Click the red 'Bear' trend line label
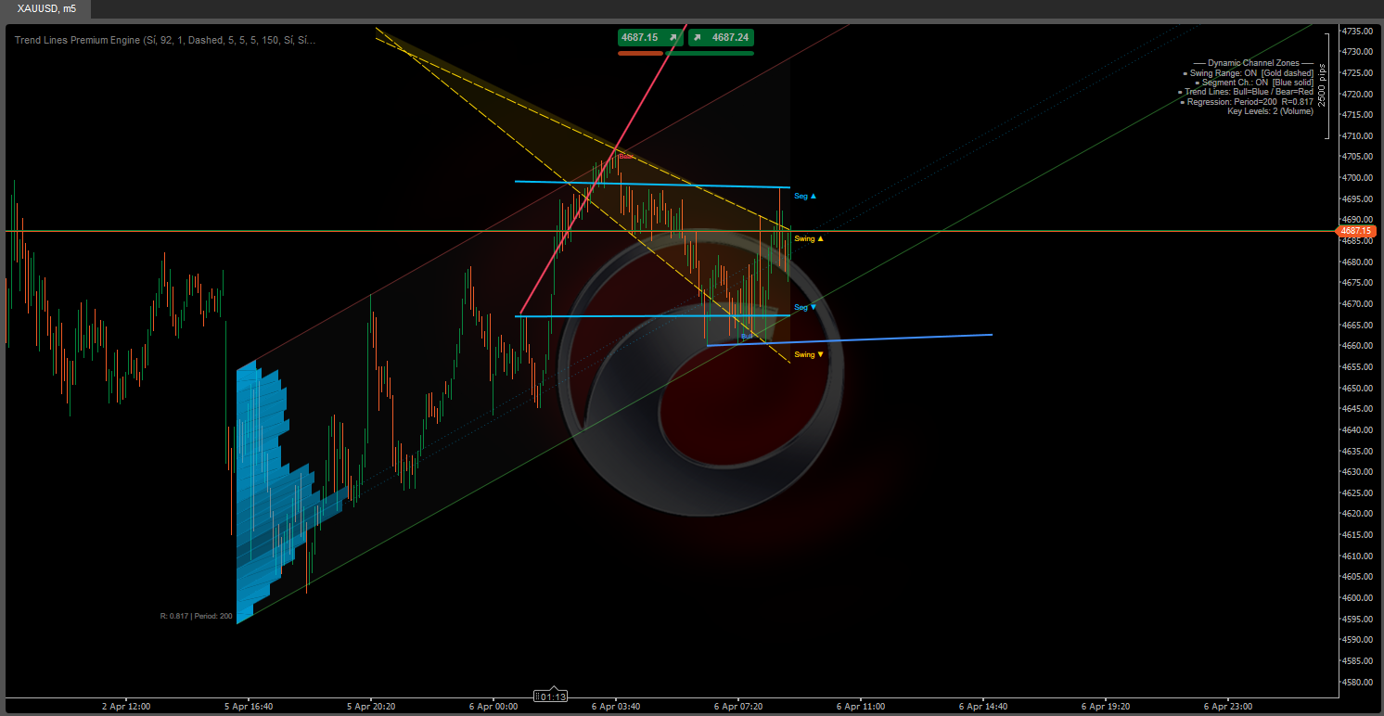Viewport: 1384px width, 716px height. [x=626, y=156]
